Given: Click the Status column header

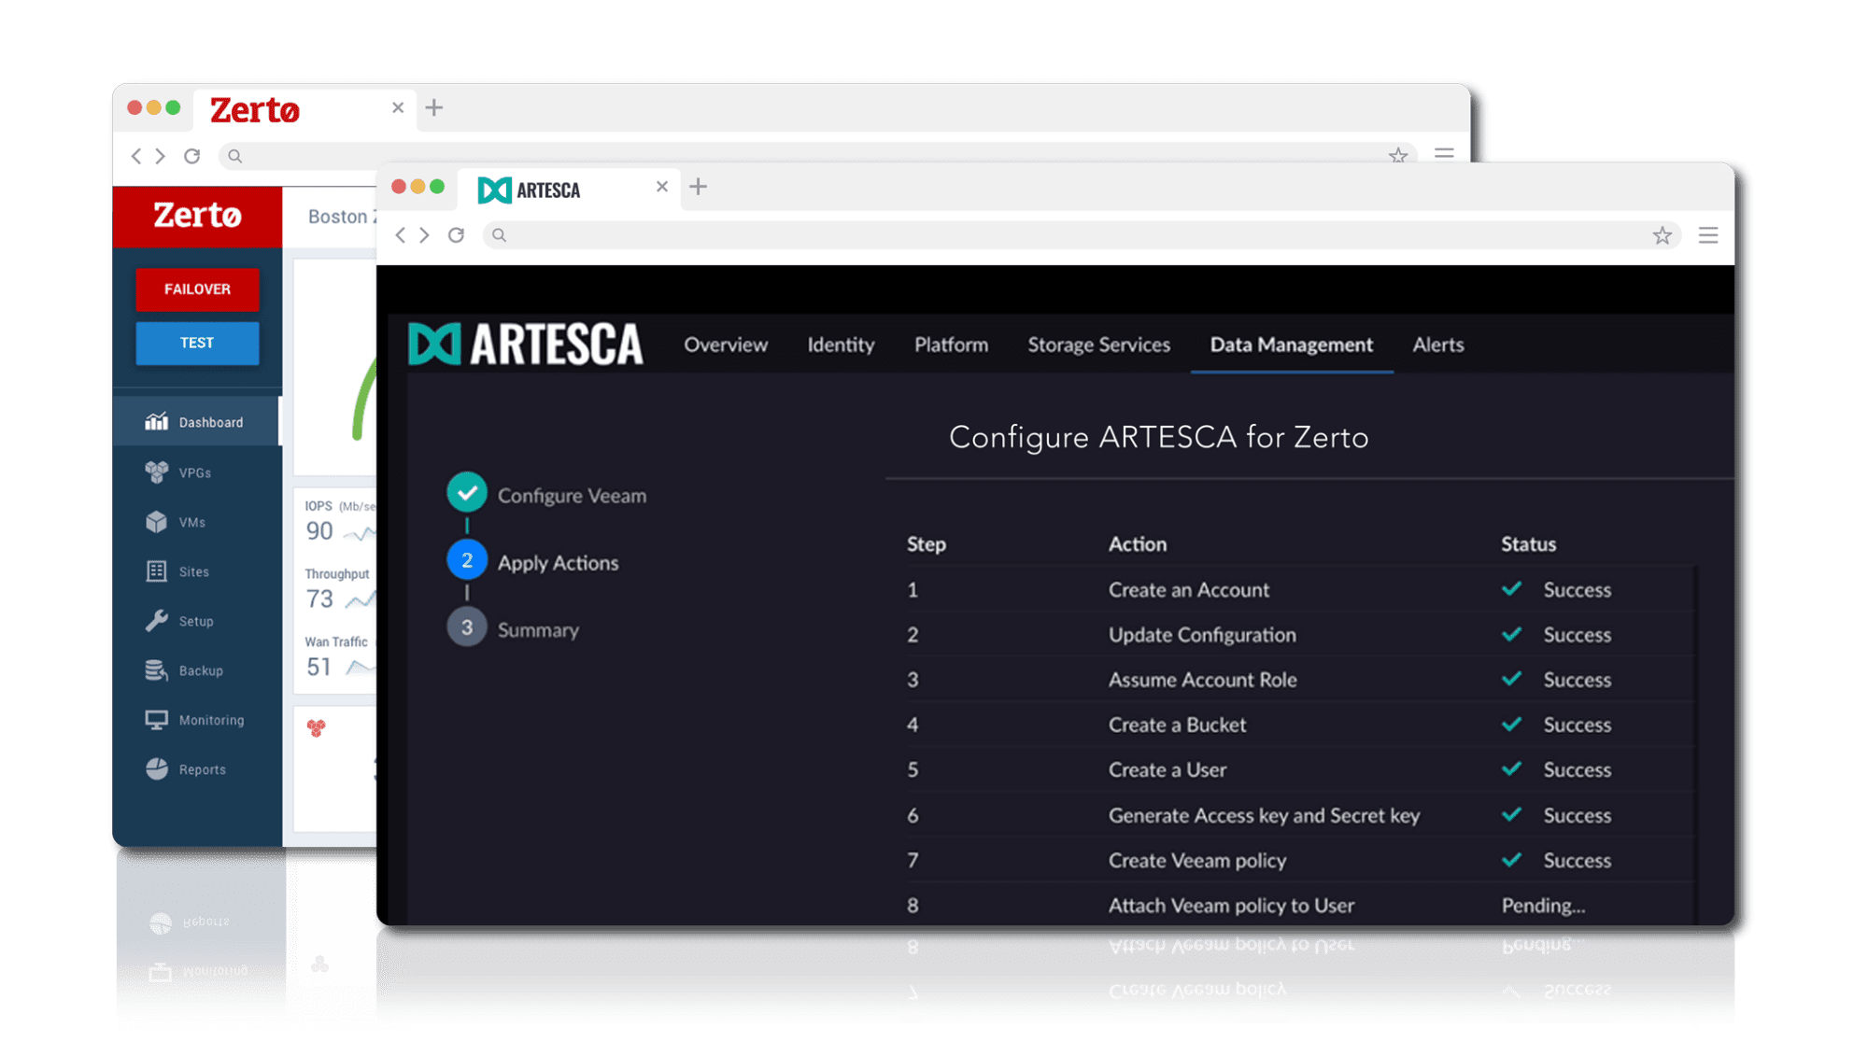Looking at the screenshot, I should click(x=1528, y=544).
